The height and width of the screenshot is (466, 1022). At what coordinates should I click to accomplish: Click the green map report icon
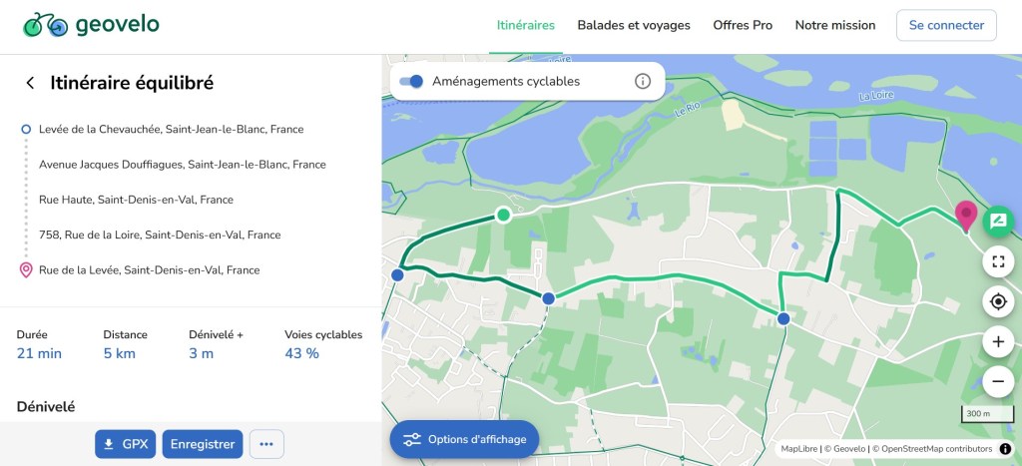point(997,222)
